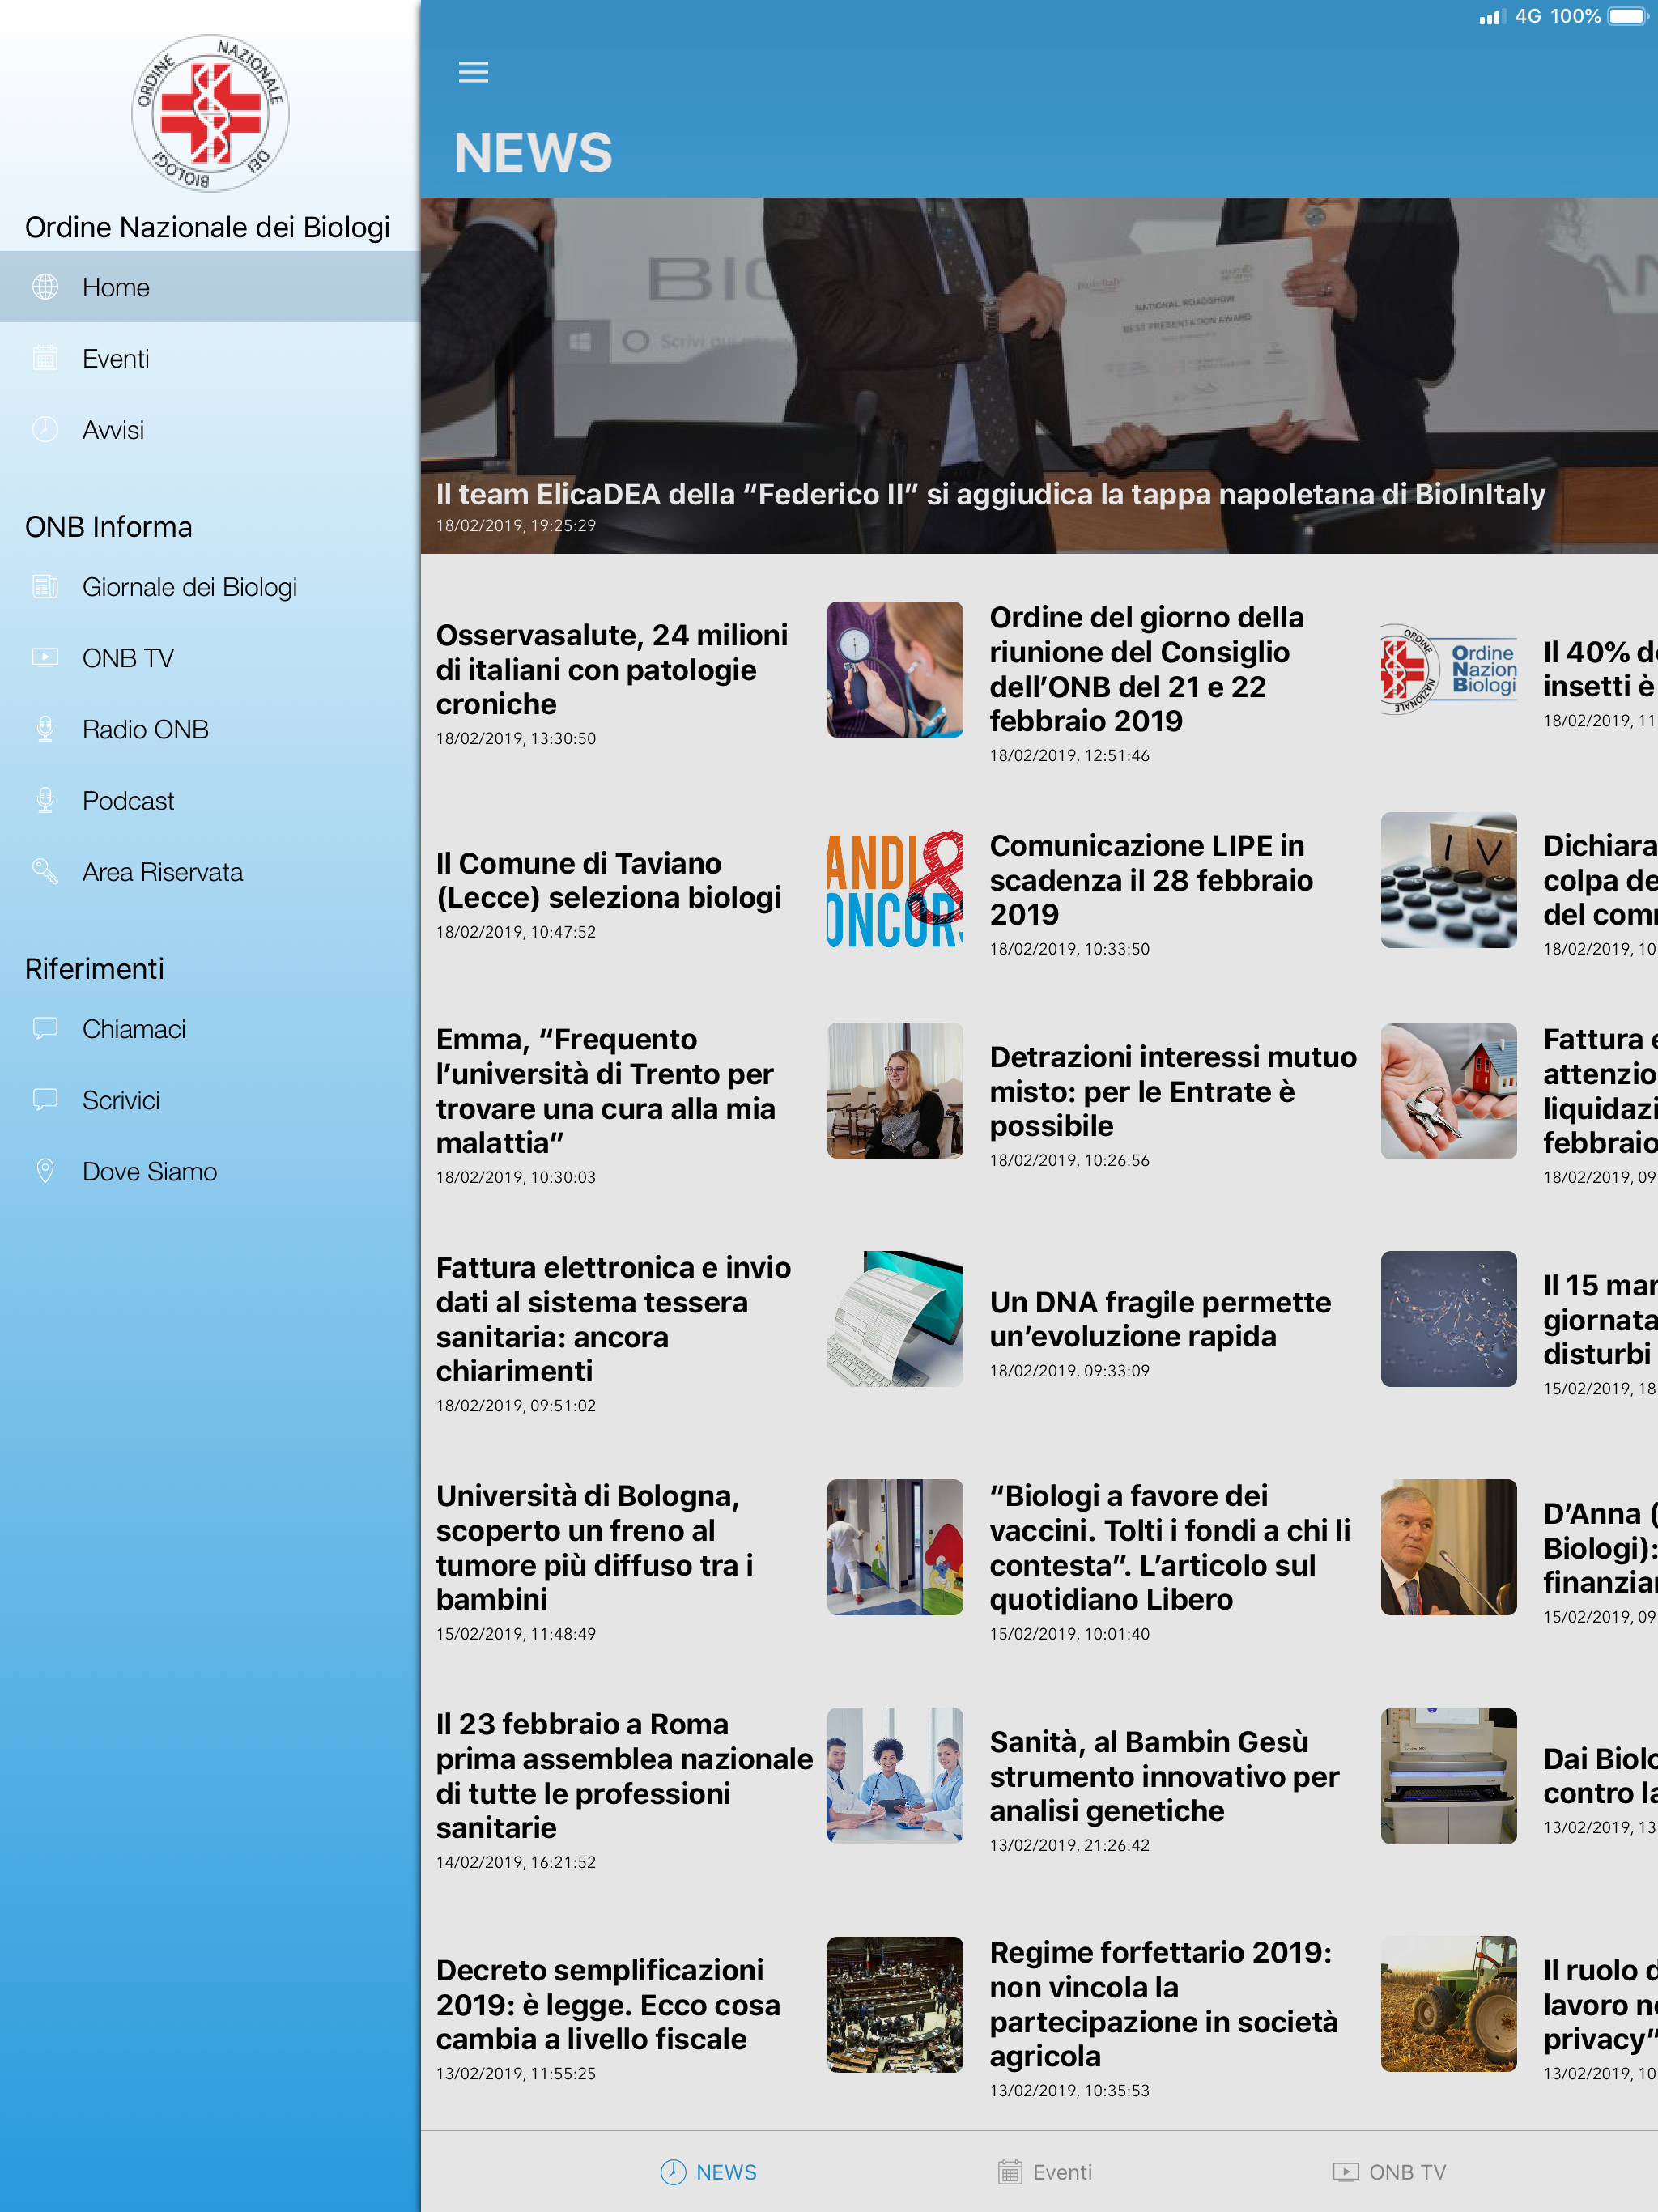This screenshot has width=1658, height=2212.
Task: Click the calendar icon beside Eventi in the sidebar
Action: pos(45,358)
